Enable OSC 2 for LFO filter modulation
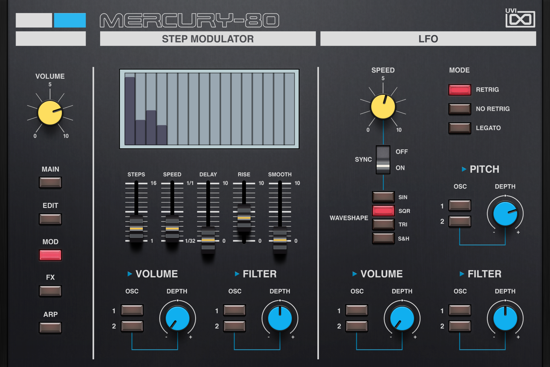This screenshot has width=550, height=367. click(460, 326)
